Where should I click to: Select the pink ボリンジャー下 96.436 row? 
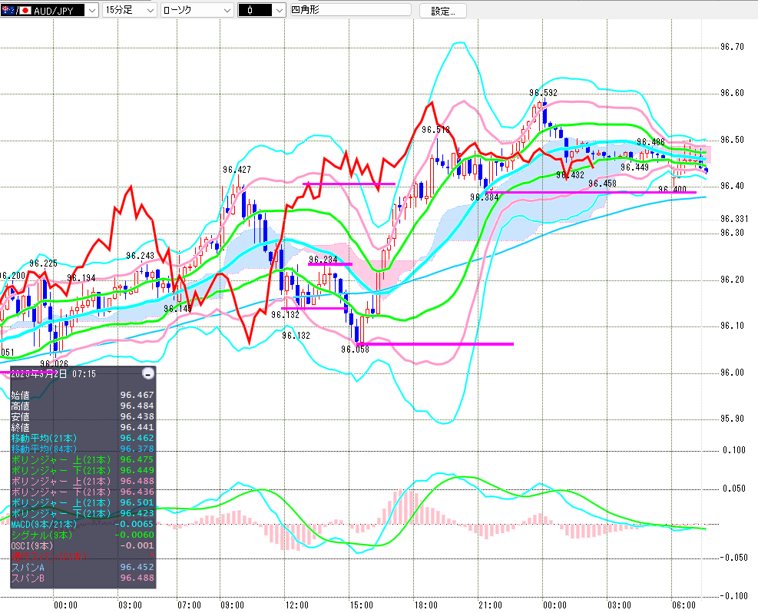[x=83, y=492]
